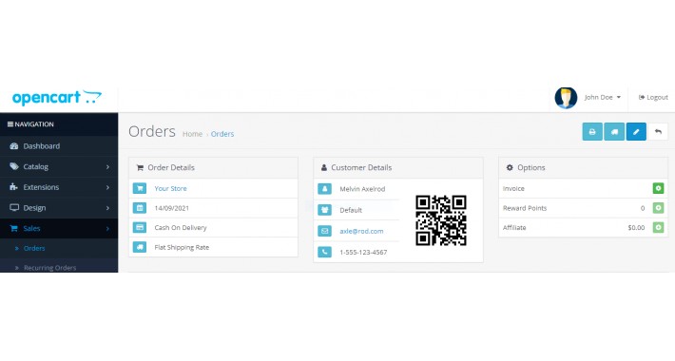This screenshot has height=361, width=675.
Task: Click the Dashboard gauge icon
Action: (14, 146)
